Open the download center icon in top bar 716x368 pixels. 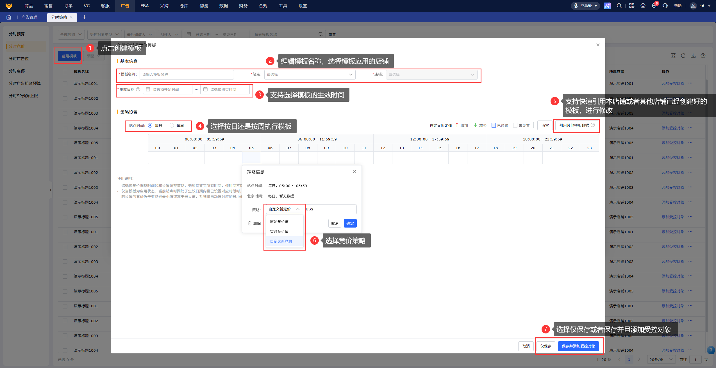[x=643, y=6]
